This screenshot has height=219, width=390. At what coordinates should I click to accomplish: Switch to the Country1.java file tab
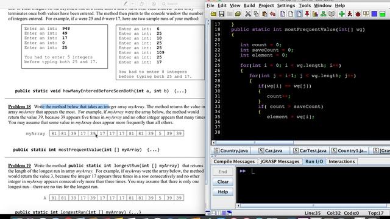[x=349, y=150]
